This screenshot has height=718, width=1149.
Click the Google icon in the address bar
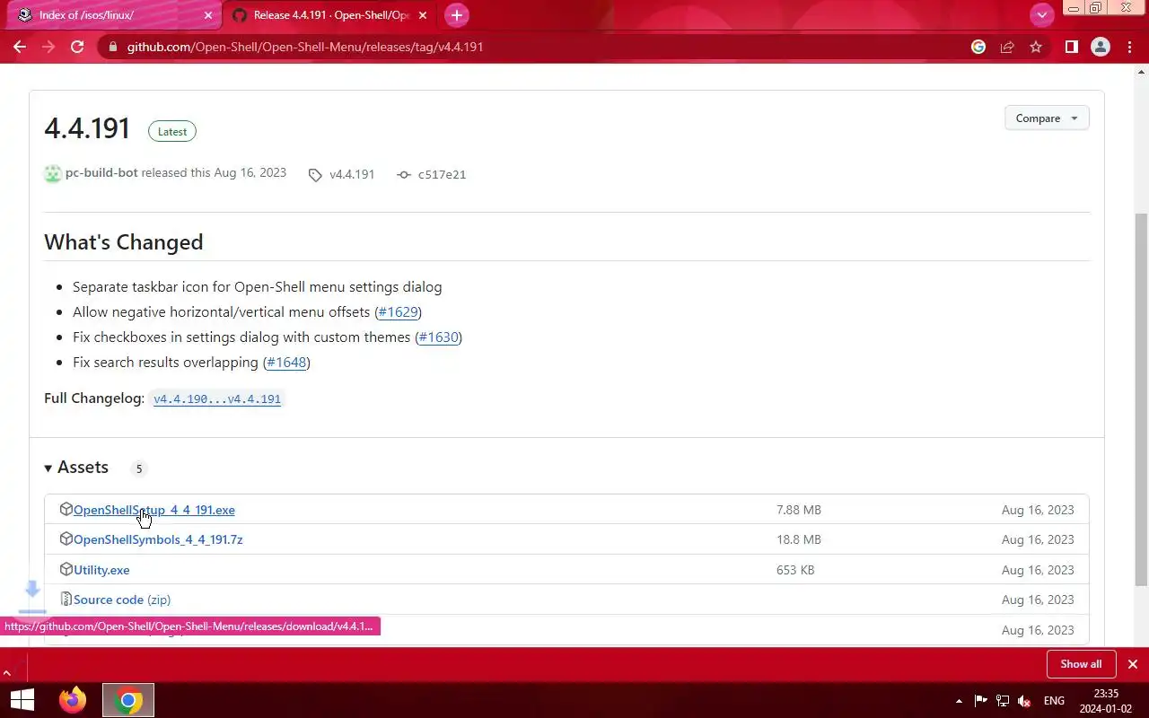click(x=978, y=47)
